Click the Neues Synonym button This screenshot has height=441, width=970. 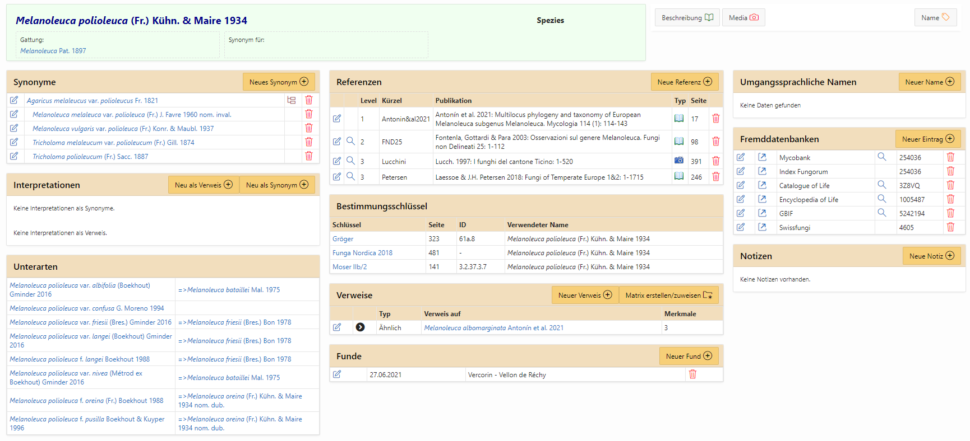[x=278, y=82]
